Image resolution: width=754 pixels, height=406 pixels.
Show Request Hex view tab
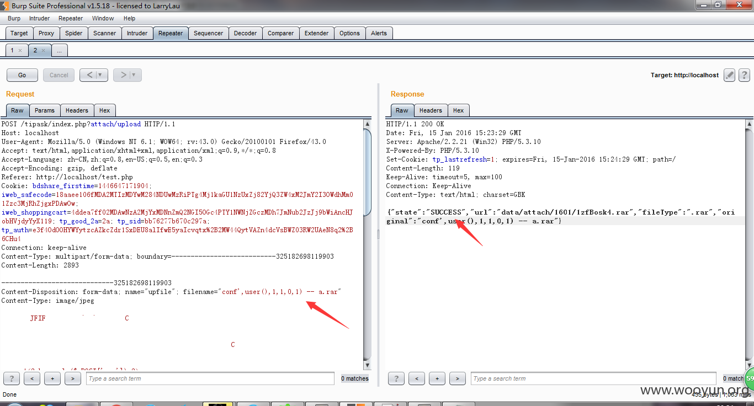point(105,110)
